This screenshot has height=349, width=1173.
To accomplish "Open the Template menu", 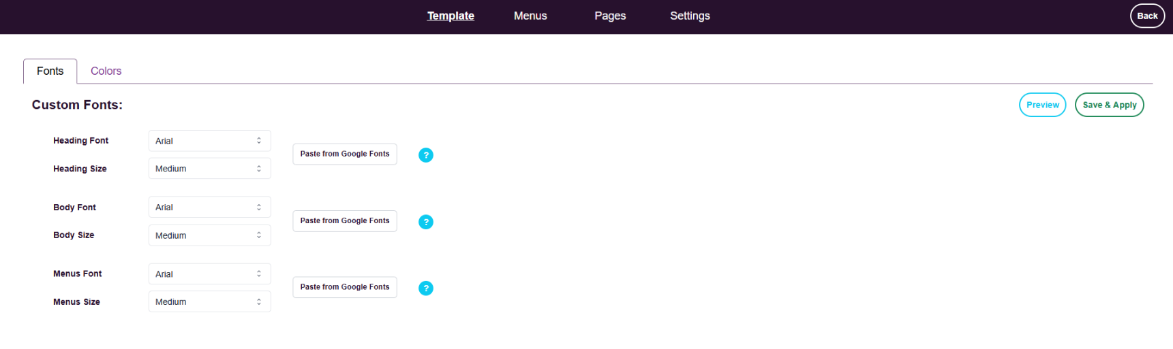I will coord(451,16).
